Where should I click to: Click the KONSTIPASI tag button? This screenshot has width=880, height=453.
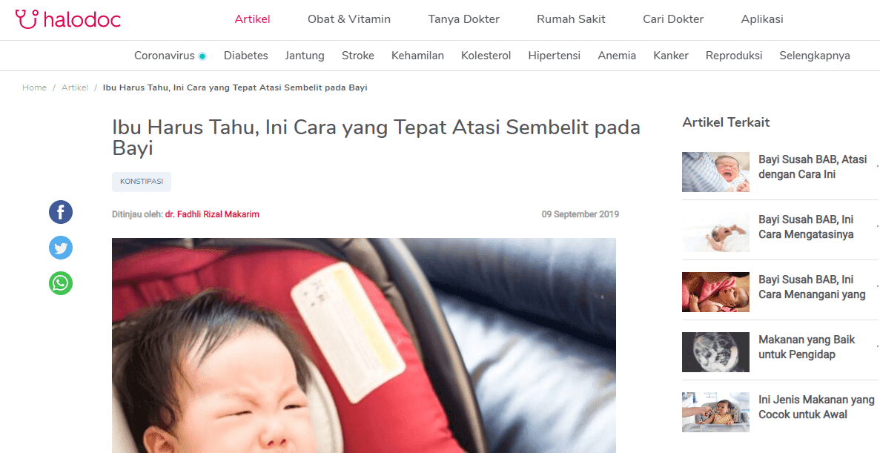(142, 182)
